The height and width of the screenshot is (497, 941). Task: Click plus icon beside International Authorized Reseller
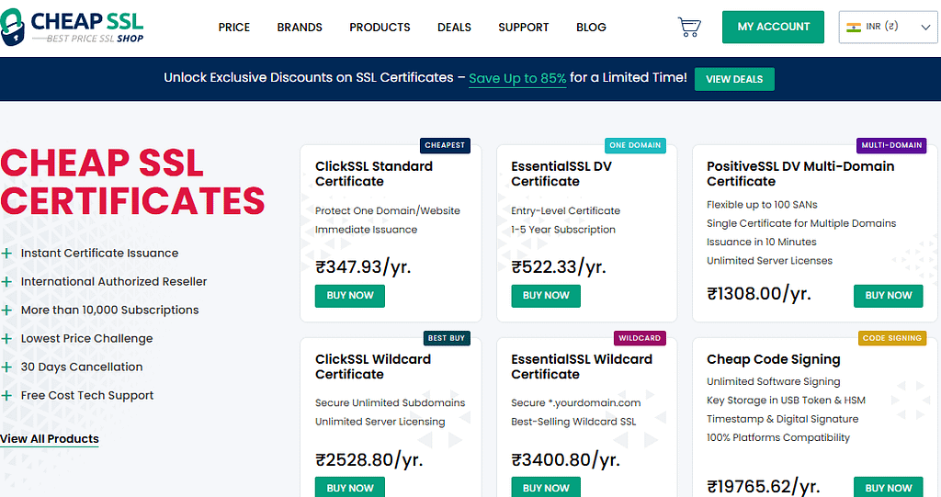pyautogui.click(x=6, y=281)
